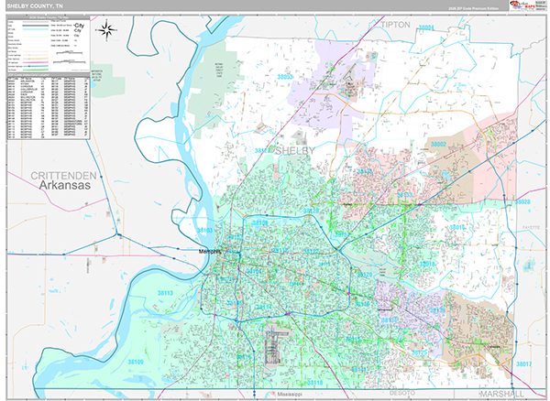Viewport: 550px width, 401px height.
Task: Click the compass rose icon
Action: pyautogui.click(x=107, y=30)
